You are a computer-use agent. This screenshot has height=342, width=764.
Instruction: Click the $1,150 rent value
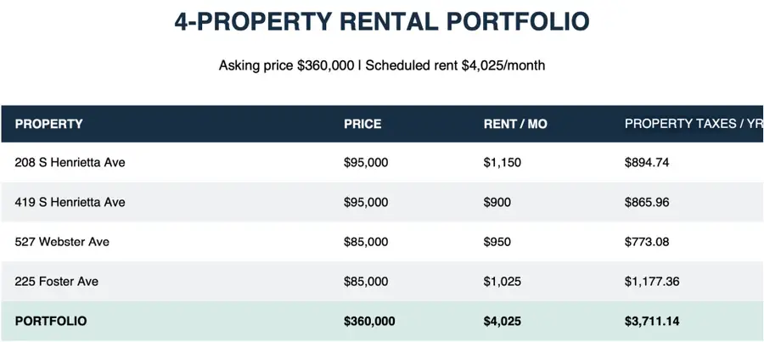503,162
